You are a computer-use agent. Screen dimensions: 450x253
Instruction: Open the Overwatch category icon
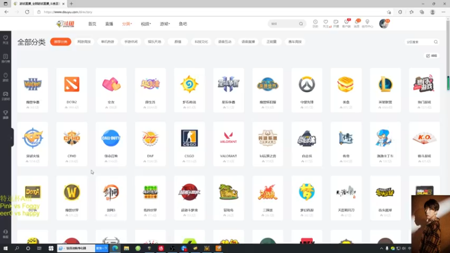tap(307, 84)
